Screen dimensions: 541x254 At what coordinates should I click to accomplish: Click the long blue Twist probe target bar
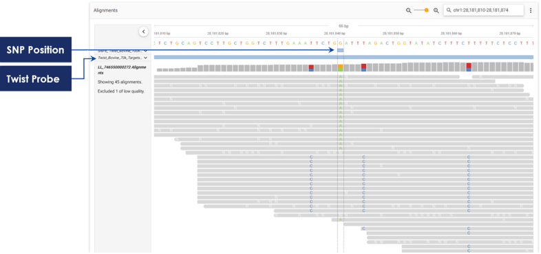pos(343,57)
